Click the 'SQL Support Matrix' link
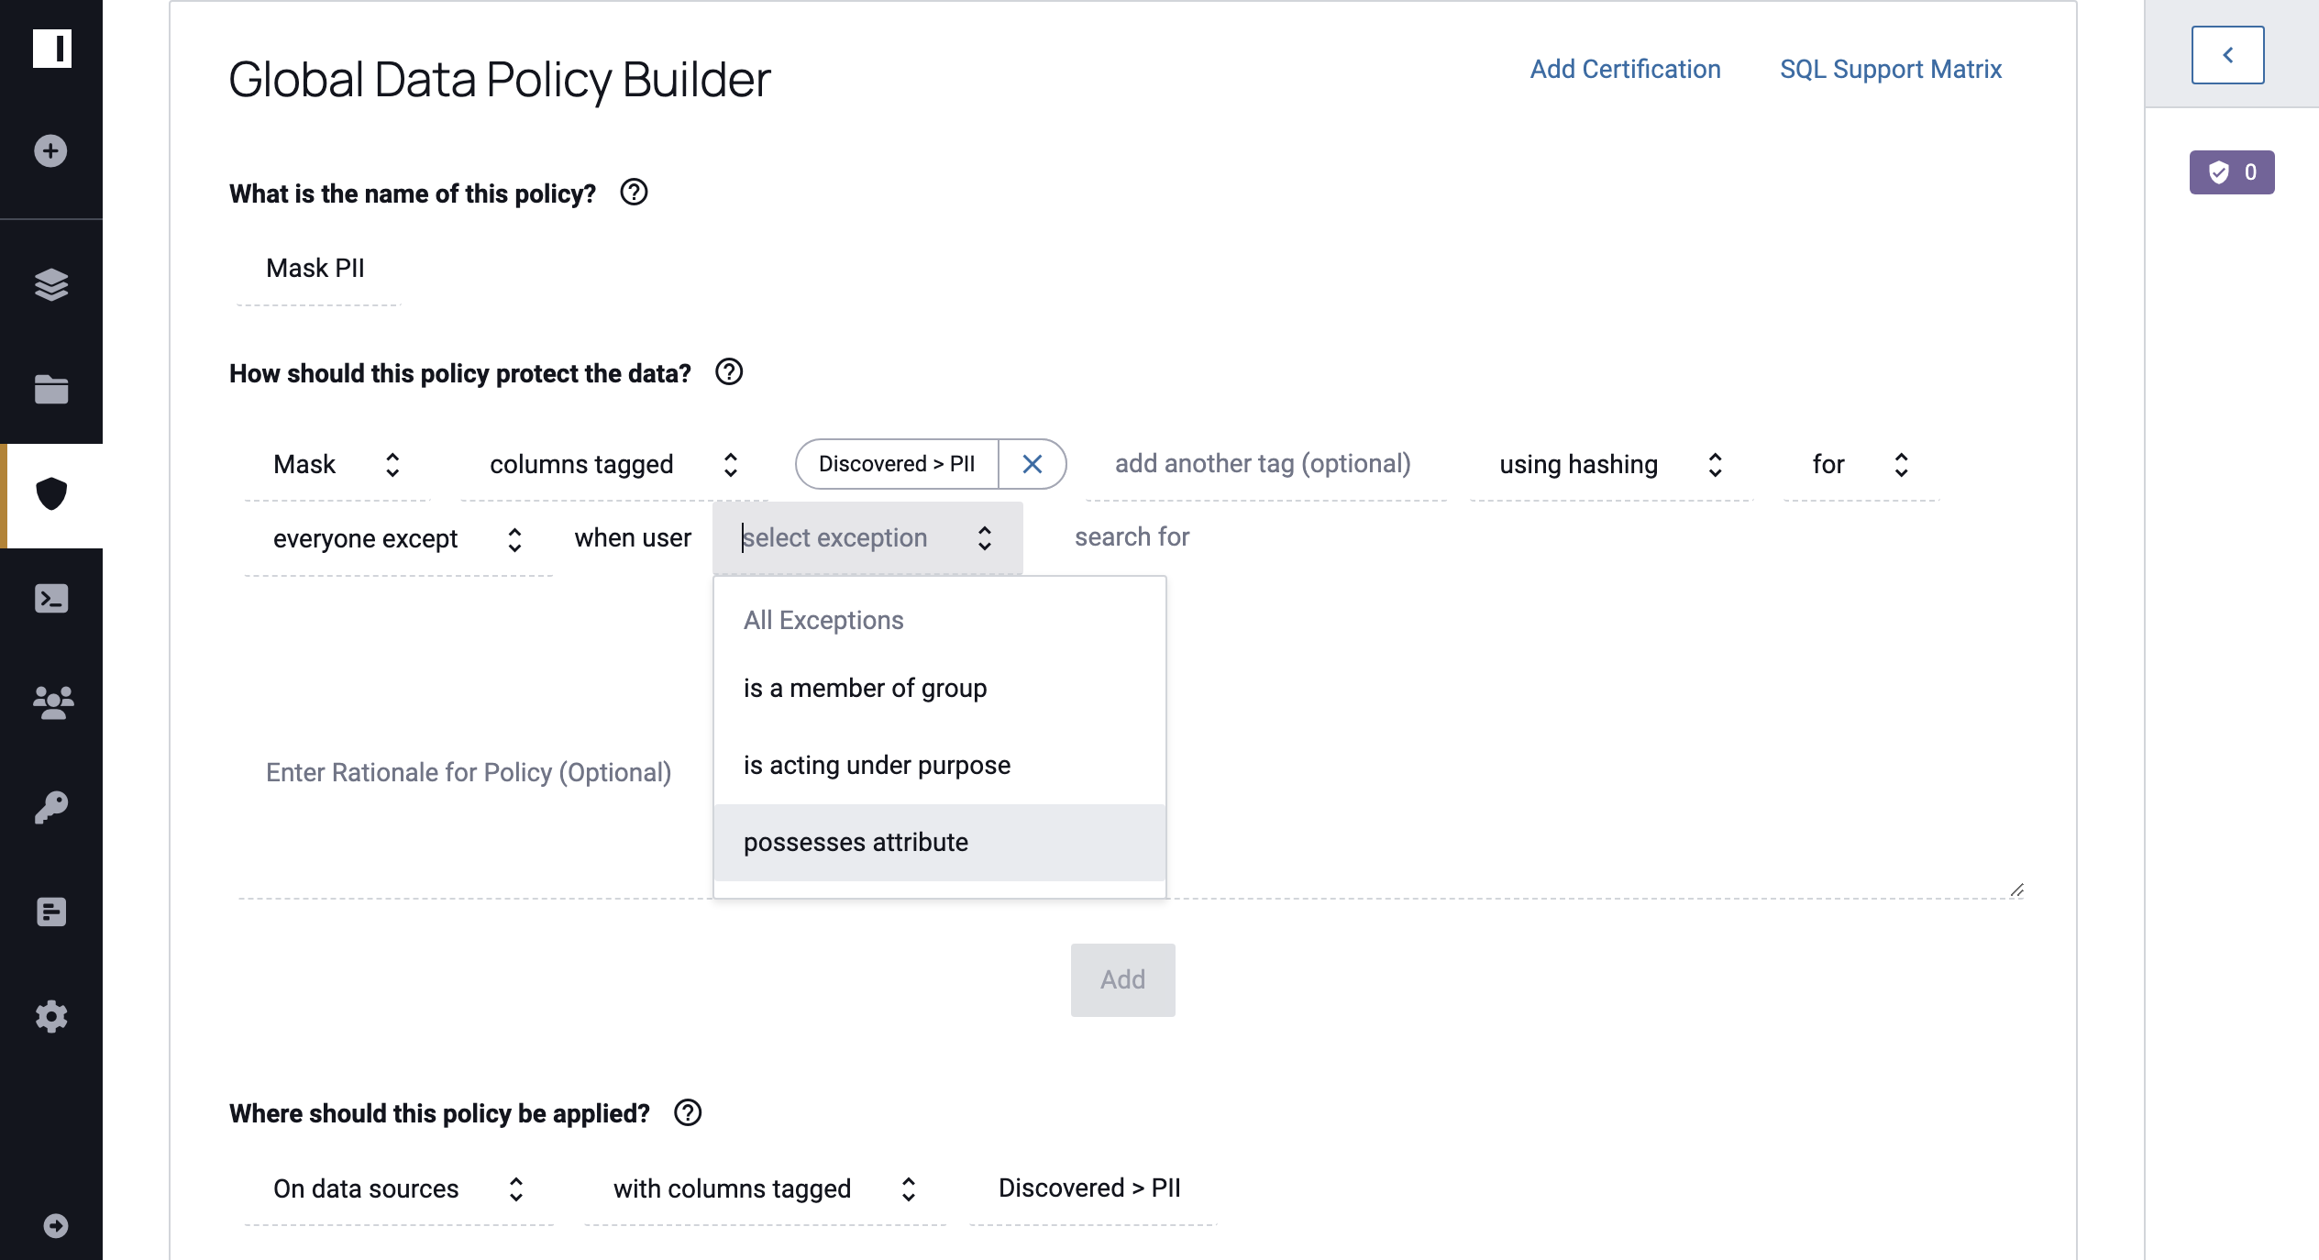 1893,68
